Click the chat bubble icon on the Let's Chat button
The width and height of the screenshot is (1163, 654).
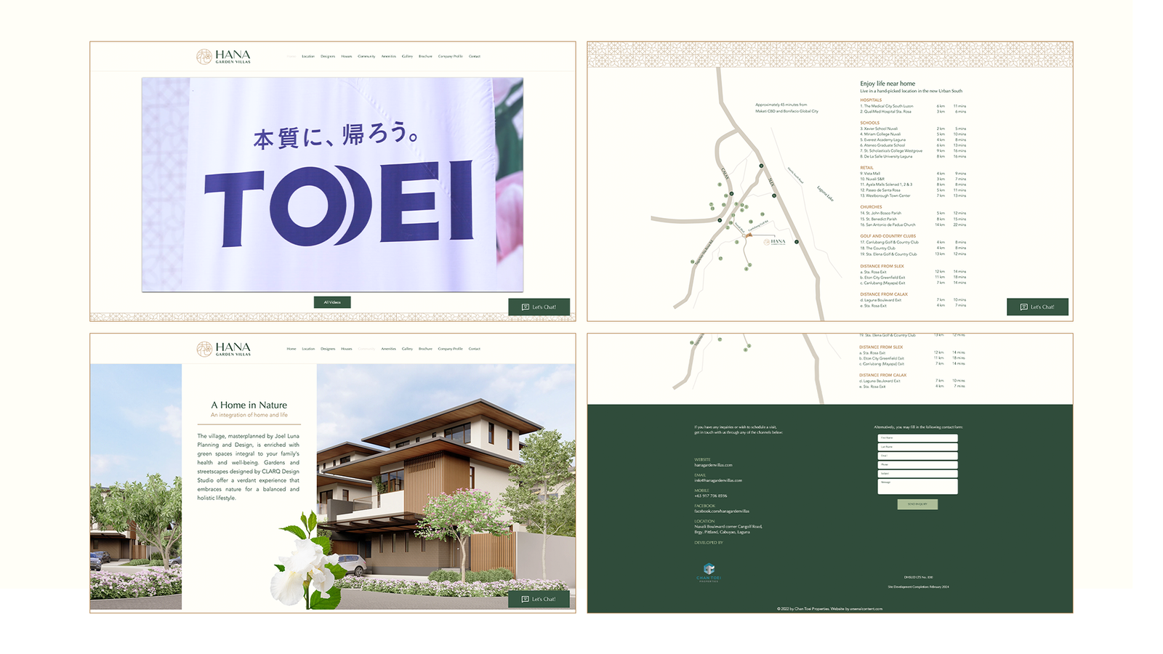point(526,307)
